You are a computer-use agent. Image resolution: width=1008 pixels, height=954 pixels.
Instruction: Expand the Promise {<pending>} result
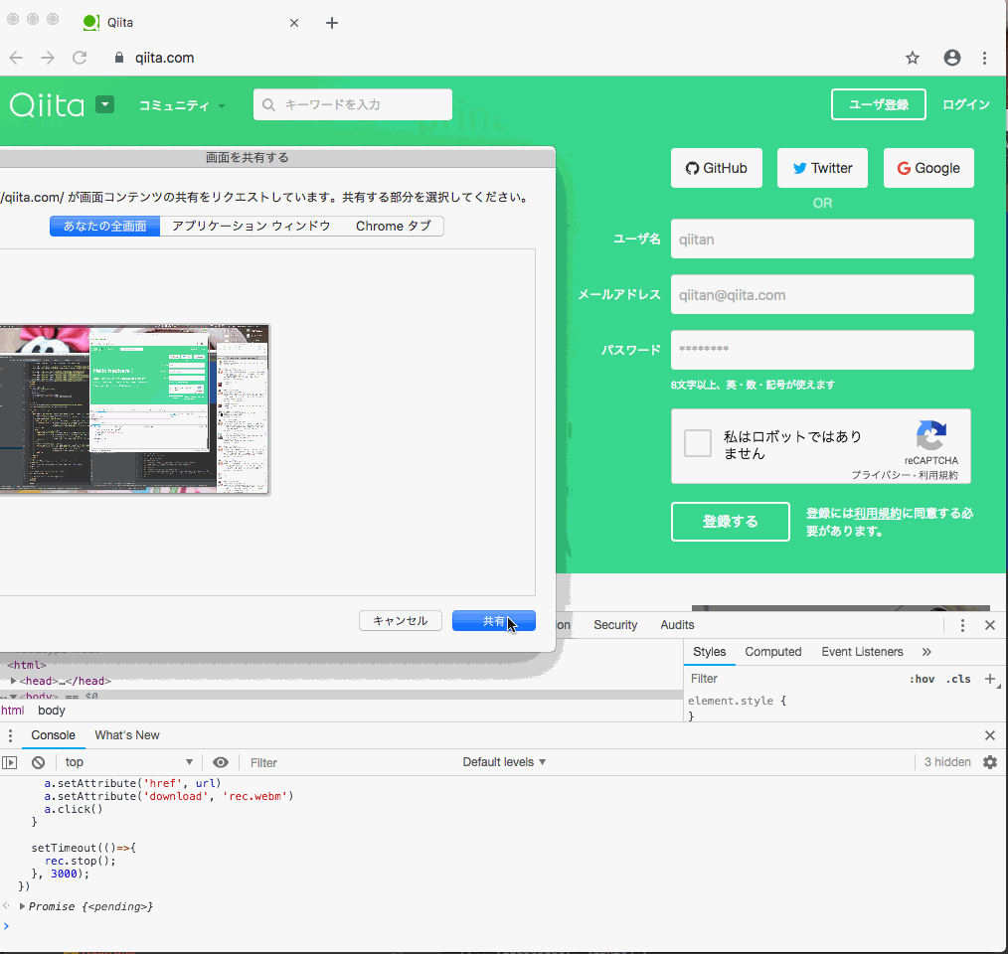point(23,906)
